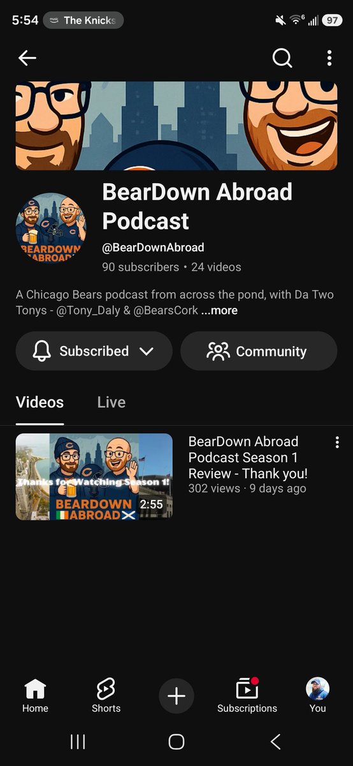The height and width of the screenshot is (766, 353).
Task: Open the BearDown Abroad channel banner image
Action: coord(176,126)
